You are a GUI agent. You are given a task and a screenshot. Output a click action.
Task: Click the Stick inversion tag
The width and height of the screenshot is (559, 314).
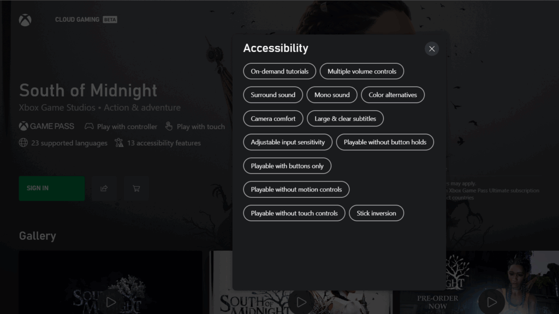click(376, 213)
